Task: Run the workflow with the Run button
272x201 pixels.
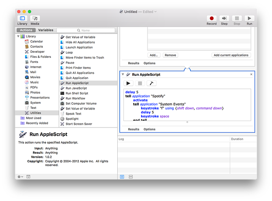Action: tap(250, 18)
